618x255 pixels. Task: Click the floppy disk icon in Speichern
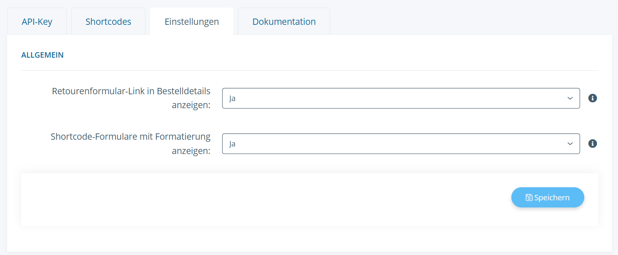click(529, 198)
